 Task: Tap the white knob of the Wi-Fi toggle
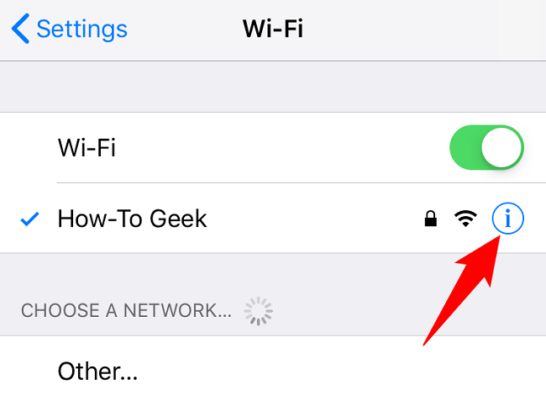(x=501, y=147)
